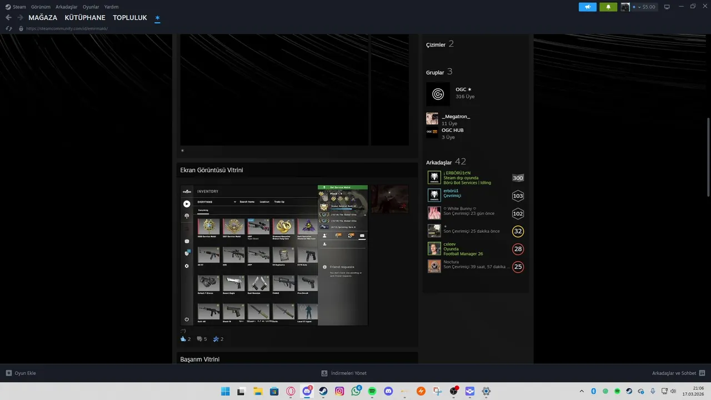This screenshot has height=400, width=711.
Task: Open the green notifications bell
Action: point(608,7)
